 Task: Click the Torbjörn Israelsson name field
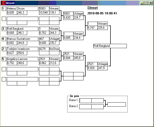[x=22, y=49]
